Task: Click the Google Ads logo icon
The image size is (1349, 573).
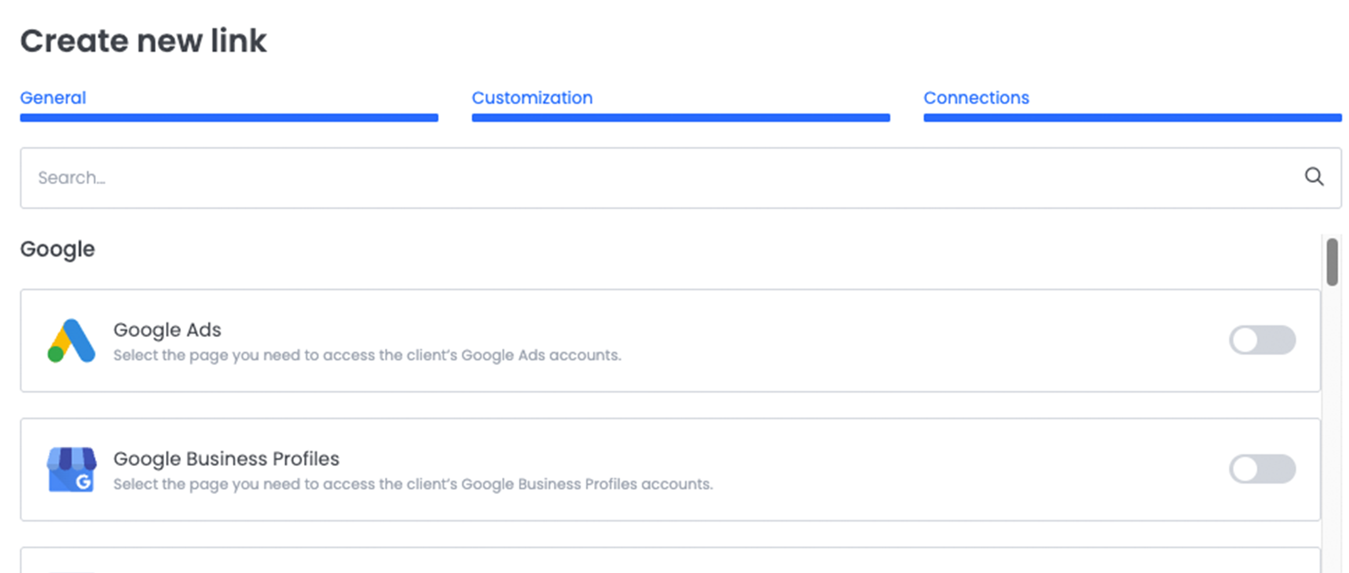Action: click(x=71, y=341)
